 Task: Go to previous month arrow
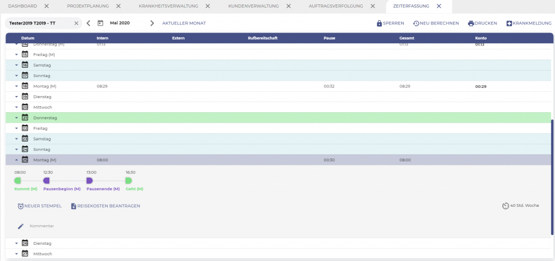click(x=88, y=23)
